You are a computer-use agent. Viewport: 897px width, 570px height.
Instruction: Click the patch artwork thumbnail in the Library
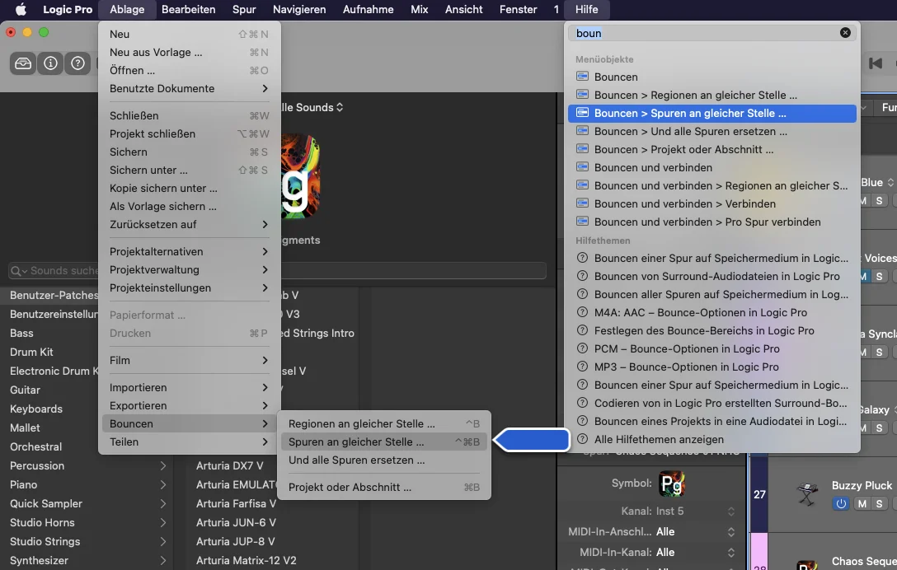(300, 175)
